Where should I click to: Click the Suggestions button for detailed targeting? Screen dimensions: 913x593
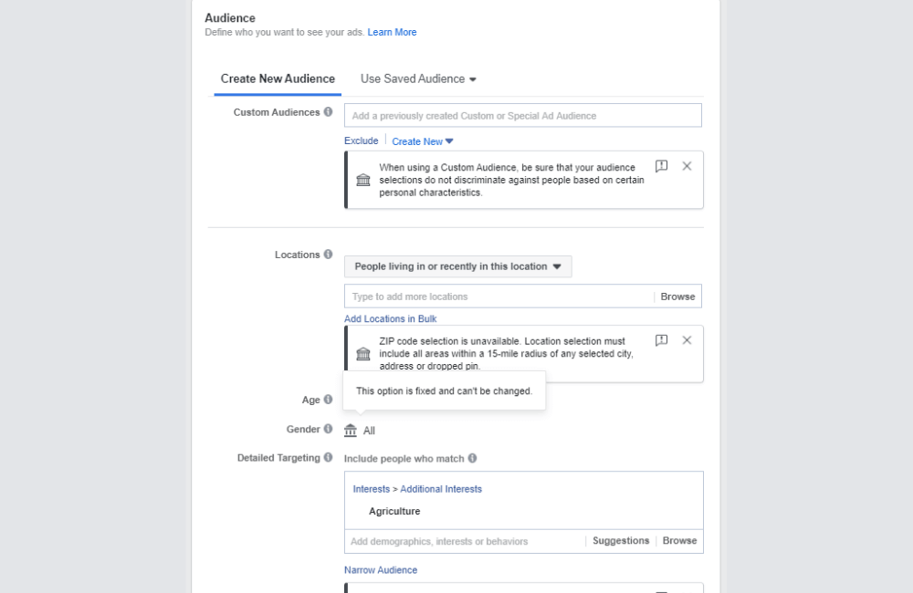click(x=620, y=540)
